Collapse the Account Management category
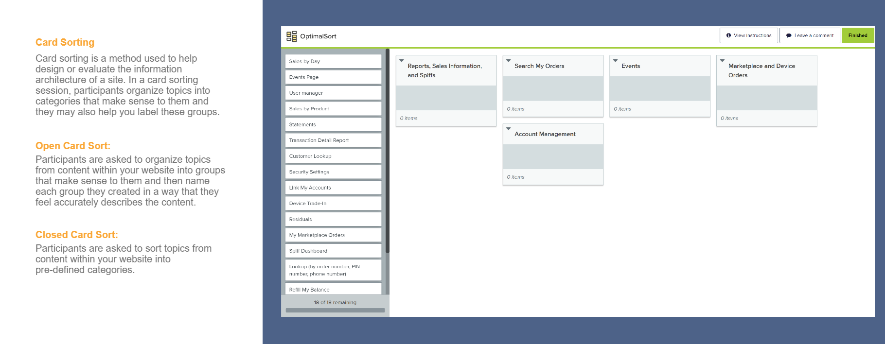 click(509, 129)
